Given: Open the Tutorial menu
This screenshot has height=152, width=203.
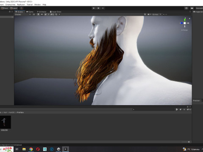Looking at the screenshot, I should coord(30,5).
